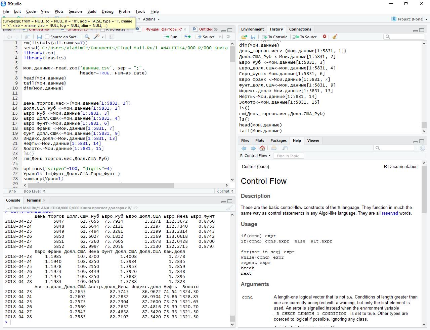
Task: Show R Help home page with the house icon
Action: [x=262, y=148]
